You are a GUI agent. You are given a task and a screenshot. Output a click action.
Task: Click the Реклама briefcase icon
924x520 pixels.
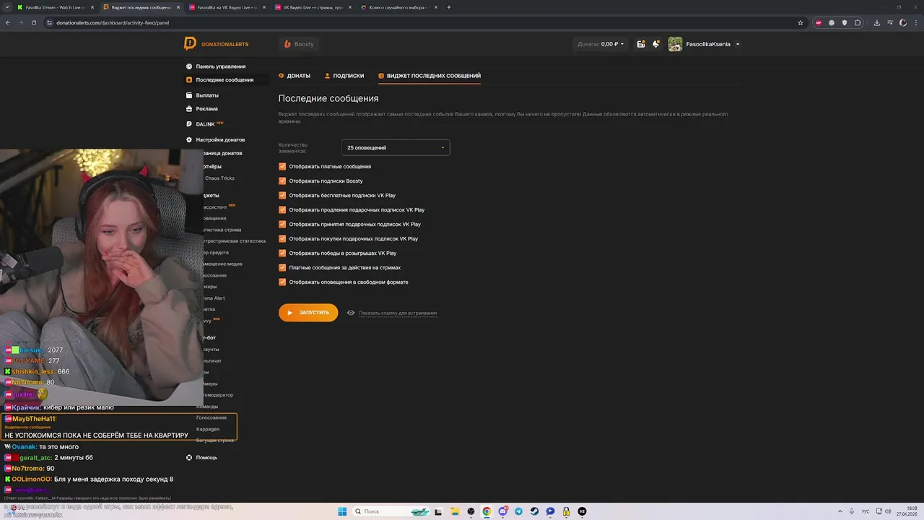pyautogui.click(x=189, y=109)
